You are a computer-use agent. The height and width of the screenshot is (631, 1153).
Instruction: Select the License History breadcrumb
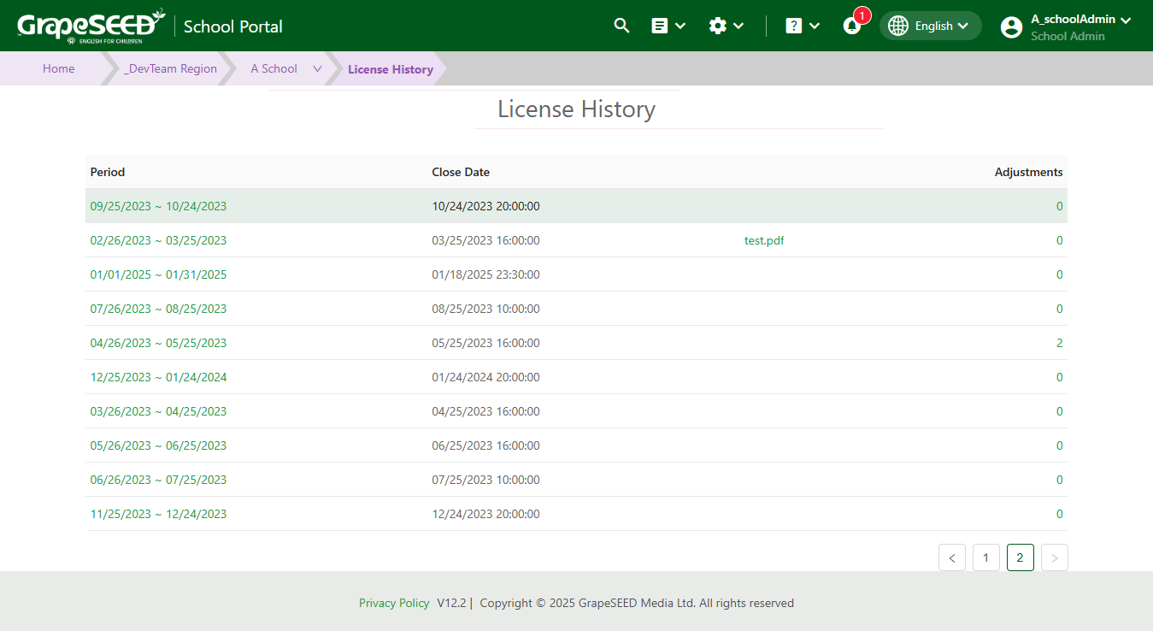[x=391, y=69]
